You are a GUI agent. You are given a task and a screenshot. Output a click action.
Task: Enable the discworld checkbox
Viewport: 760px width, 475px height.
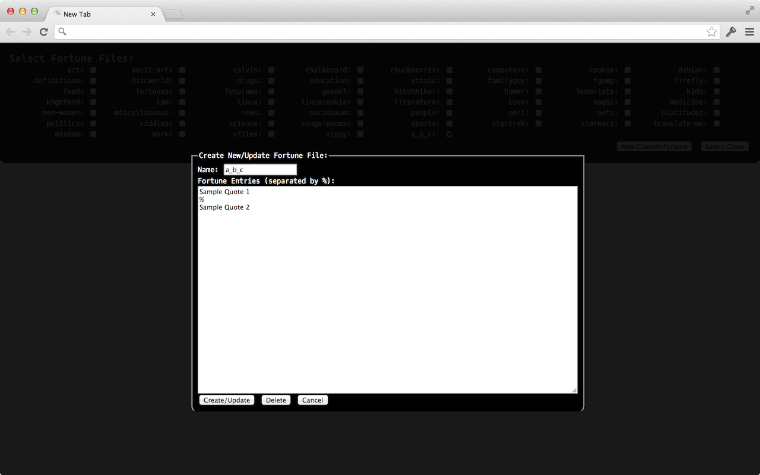click(x=182, y=81)
